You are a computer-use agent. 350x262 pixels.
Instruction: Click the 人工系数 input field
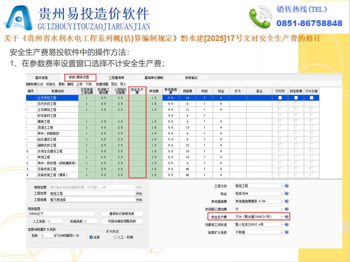tap(55, 221)
